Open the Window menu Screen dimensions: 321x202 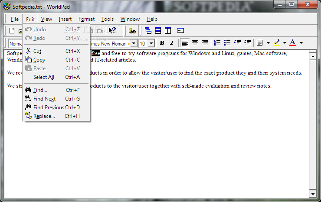pyautogui.click(x=130, y=19)
